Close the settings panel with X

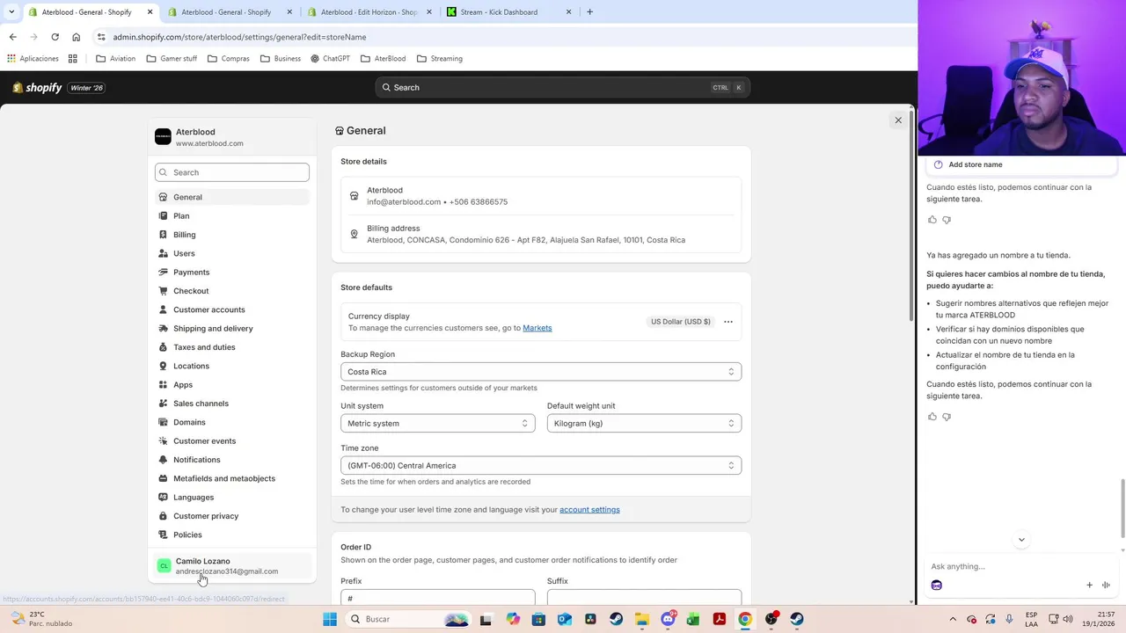898,120
